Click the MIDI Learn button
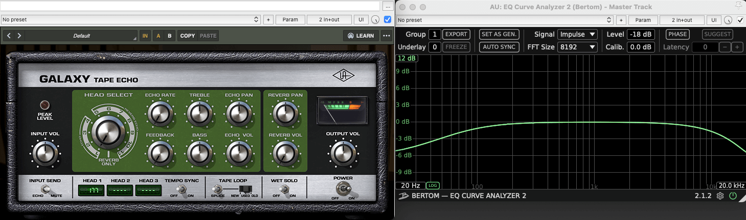746x220 pixels. coord(360,36)
